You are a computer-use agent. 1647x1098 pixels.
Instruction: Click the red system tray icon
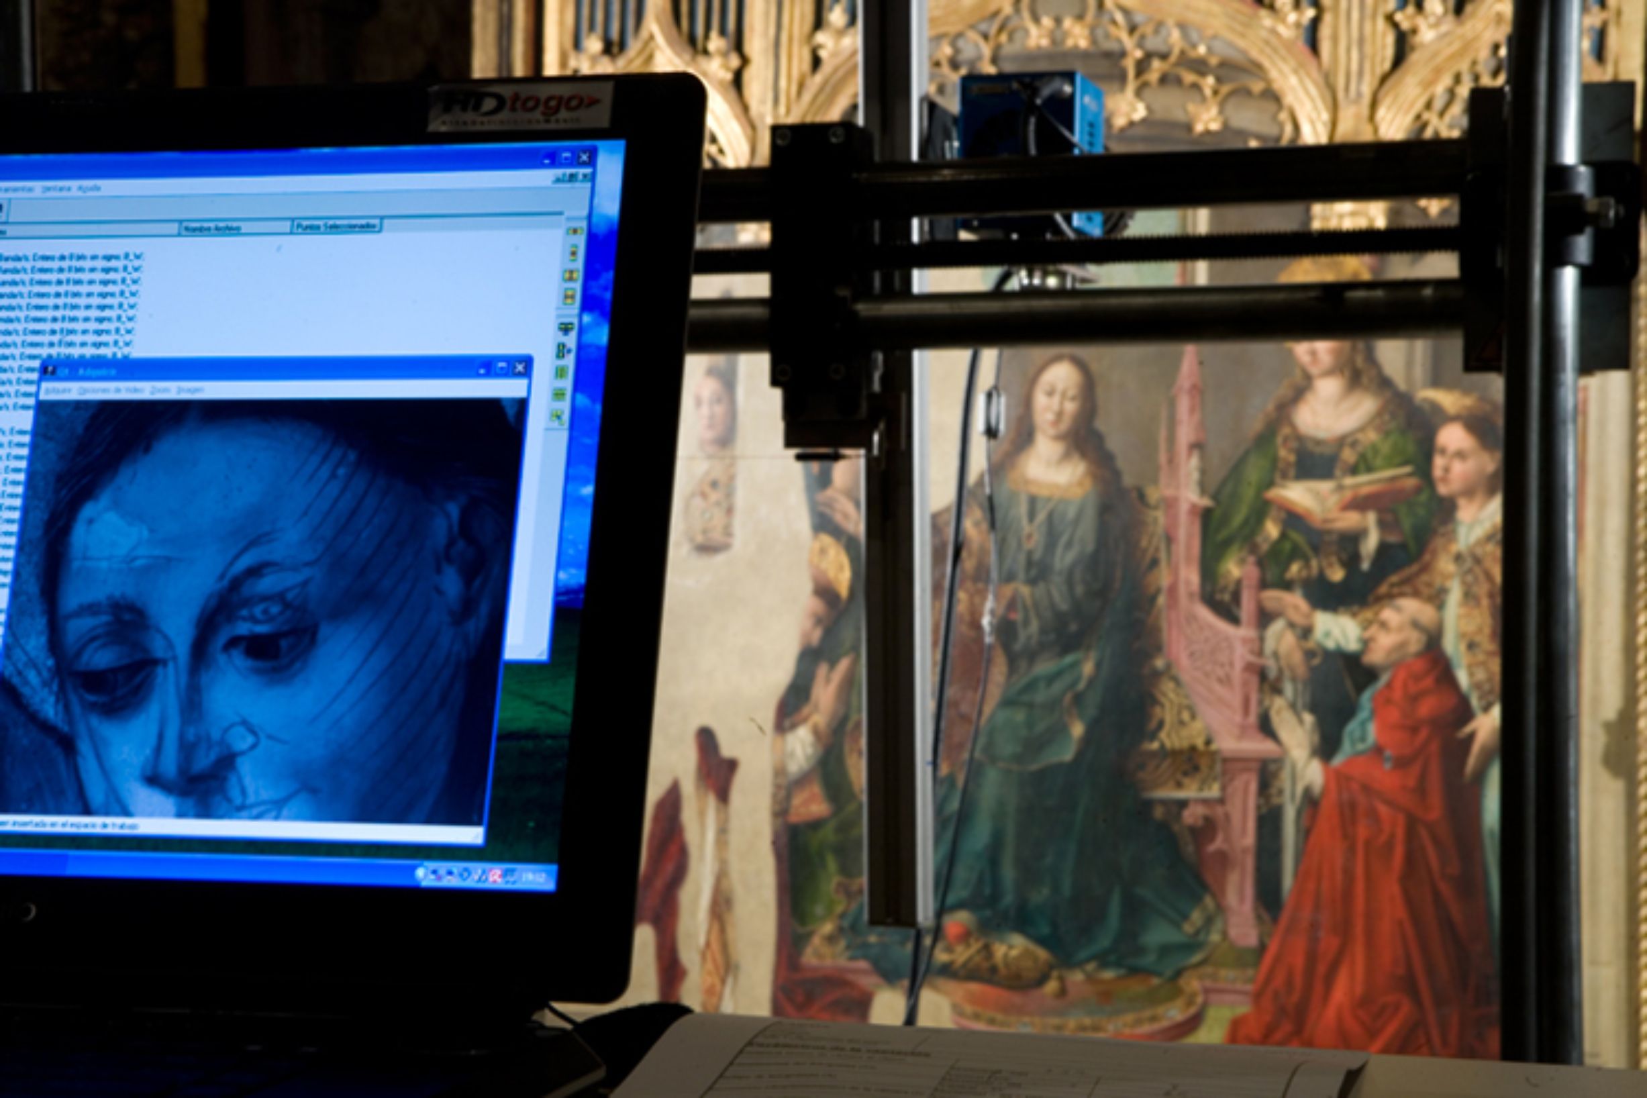pos(495,877)
